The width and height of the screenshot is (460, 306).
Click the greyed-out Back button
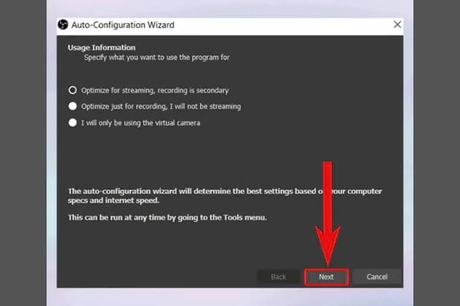click(278, 277)
